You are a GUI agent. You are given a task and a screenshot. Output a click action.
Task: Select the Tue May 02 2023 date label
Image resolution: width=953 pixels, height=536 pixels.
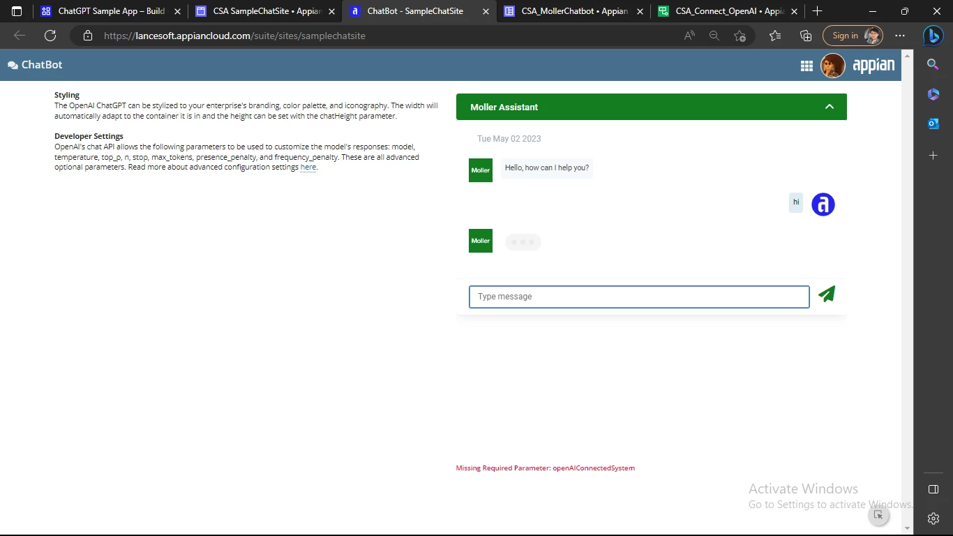pos(509,139)
